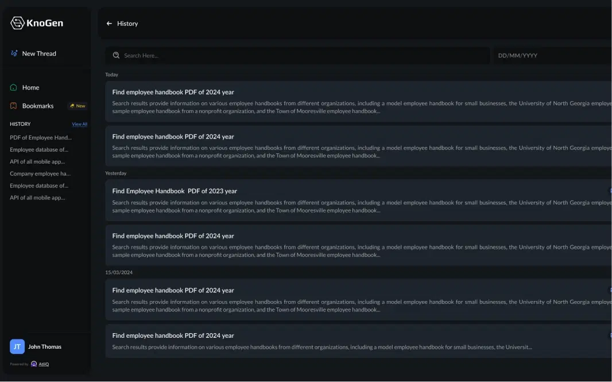
Task: Click the Home icon in sidebar
Action: [x=14, y=87]
